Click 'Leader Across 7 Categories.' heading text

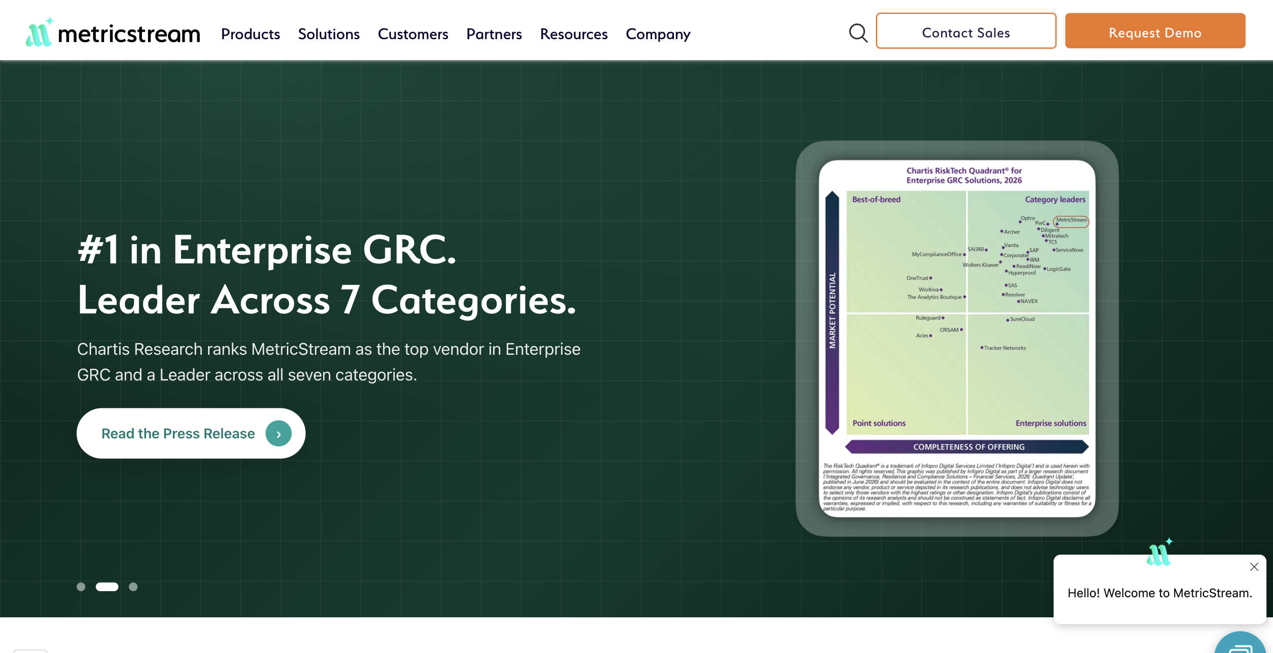(327, 300)
